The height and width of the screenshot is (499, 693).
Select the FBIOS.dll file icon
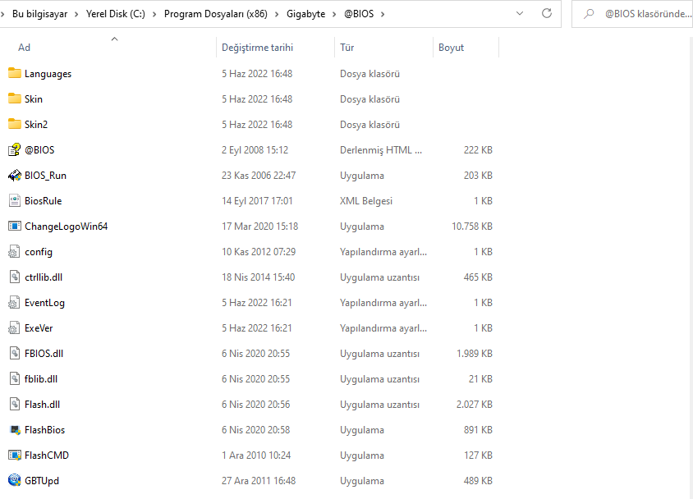[x=15, y=353]
